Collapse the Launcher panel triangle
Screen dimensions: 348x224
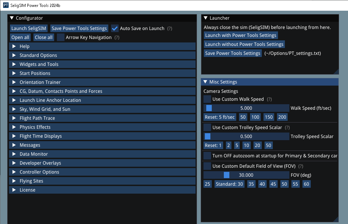(x=206, y=18)
